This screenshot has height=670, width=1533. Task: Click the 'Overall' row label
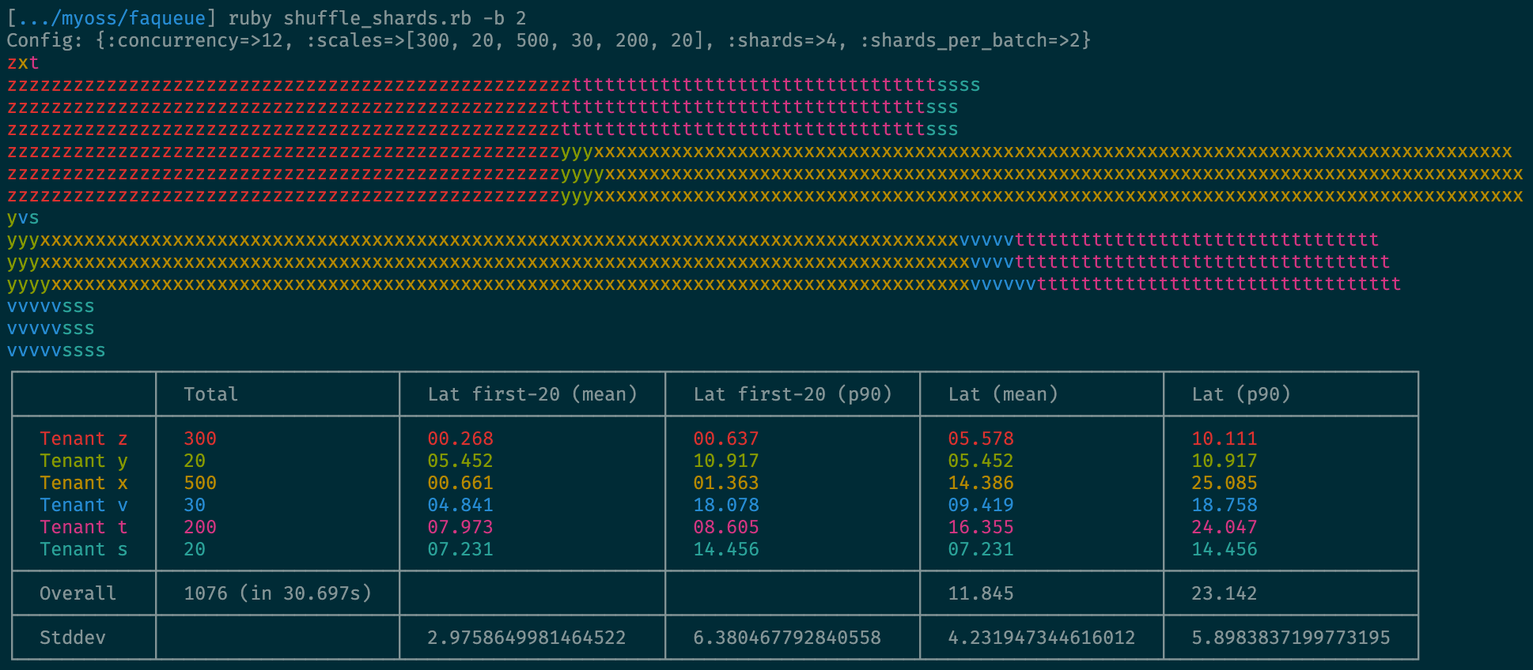pyautogui.click(x=78, y=593)
